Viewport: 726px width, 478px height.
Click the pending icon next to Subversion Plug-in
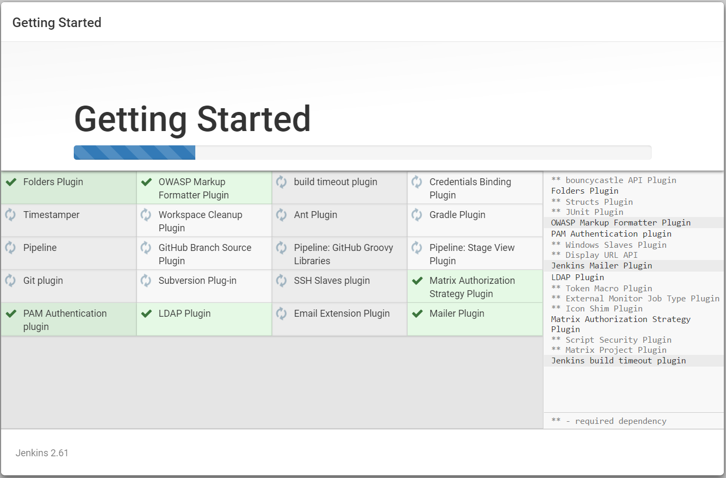coord(146,281)
